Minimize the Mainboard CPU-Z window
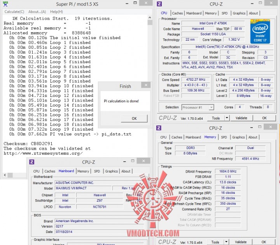This screenshot has height=245, width=280. tap(124, 162)
